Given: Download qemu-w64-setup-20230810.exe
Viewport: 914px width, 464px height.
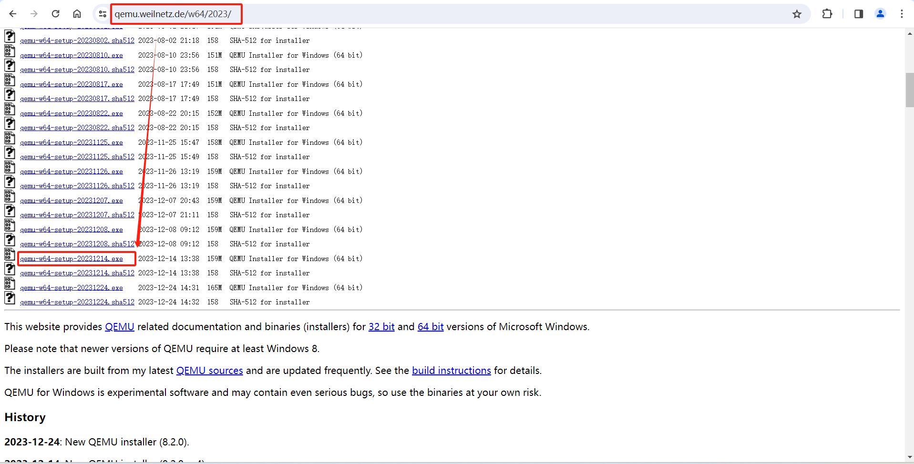Looking at the screenshot, I should [x=72, y=55].
